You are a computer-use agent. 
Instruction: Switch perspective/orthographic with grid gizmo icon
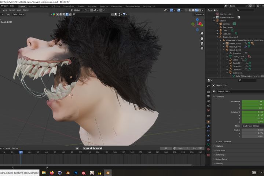(202, 48)
